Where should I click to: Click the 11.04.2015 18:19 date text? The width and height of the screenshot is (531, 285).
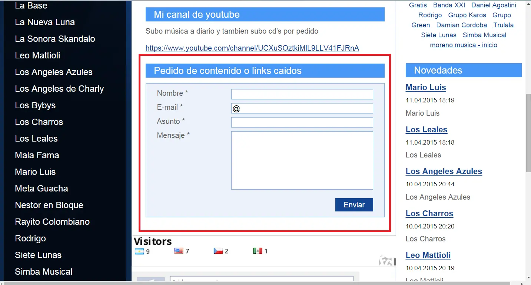coord(430,100)
